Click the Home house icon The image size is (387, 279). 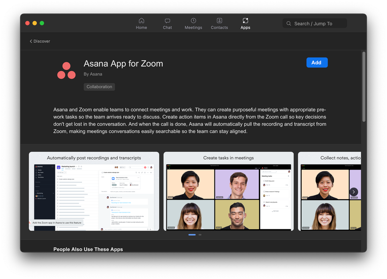pos(141,21)
